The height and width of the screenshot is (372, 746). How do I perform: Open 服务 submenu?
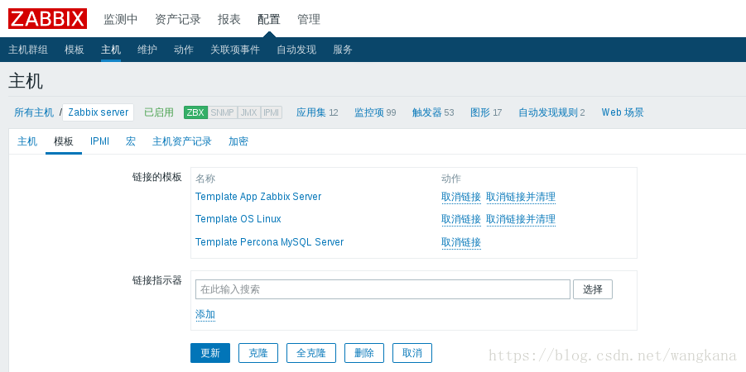pos(343,50)
